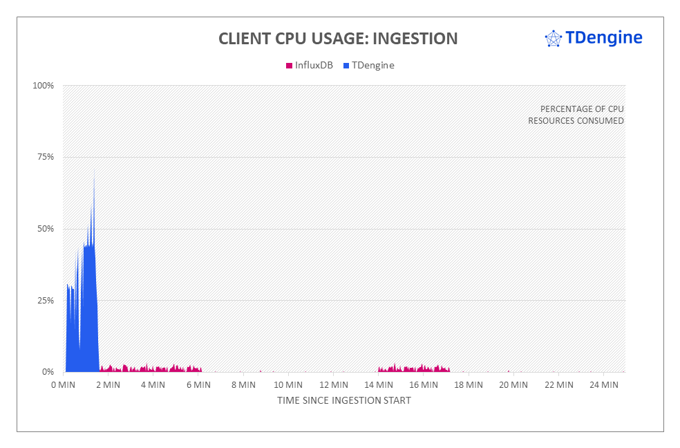Image resolution: width=680 pixels, height=448 pixels.
Task: Select the TDengine legend label
Action: pos(373,66)
